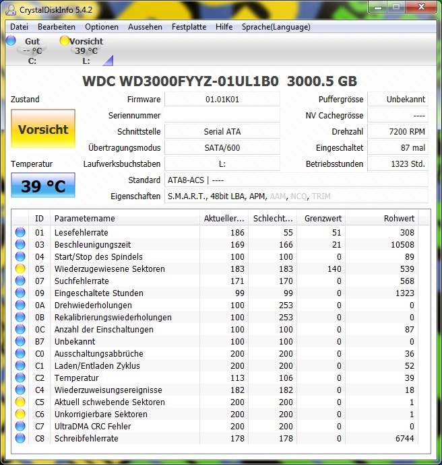Screen dimensions: 442x465
Task: Click the Firmware value 01.01K01
Action: click(222, 100)
